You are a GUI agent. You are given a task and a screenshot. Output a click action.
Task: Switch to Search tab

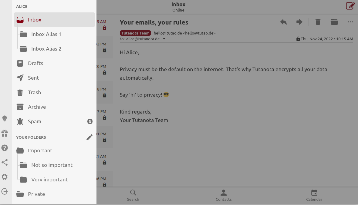133,195
